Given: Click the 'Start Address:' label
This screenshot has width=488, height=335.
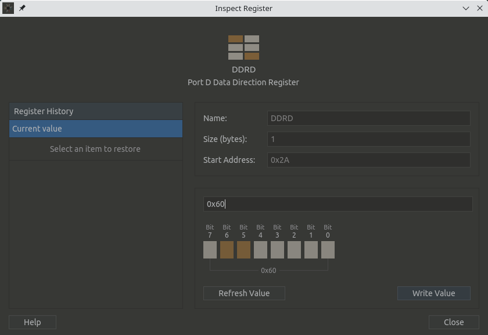Looking at the screenshot, I should (x=229, y=160).
